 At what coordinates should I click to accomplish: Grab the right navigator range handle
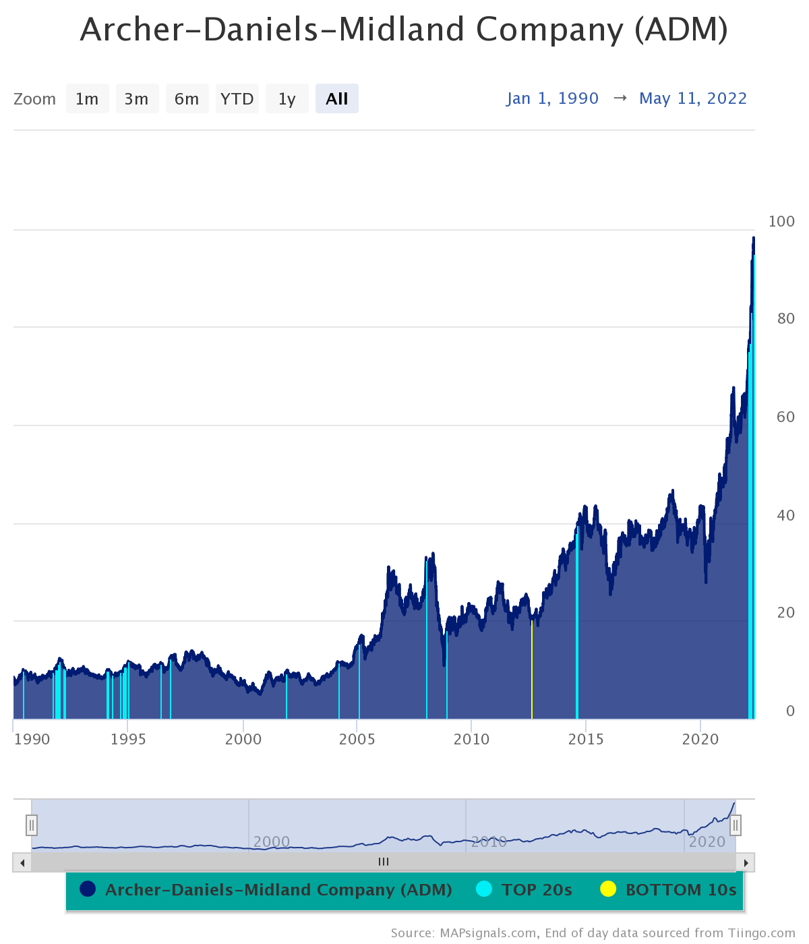pos(736,825)
